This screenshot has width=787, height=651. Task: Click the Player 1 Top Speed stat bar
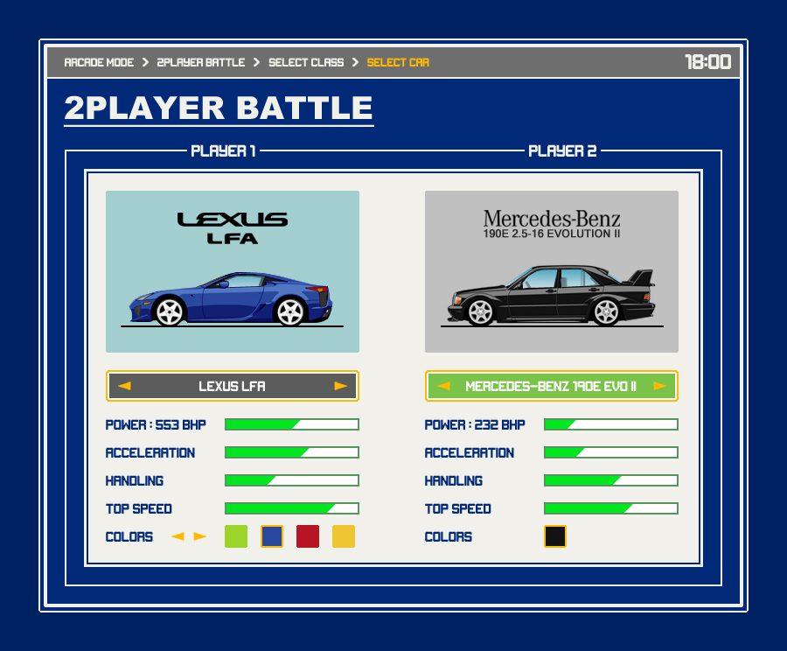(291, 508)
